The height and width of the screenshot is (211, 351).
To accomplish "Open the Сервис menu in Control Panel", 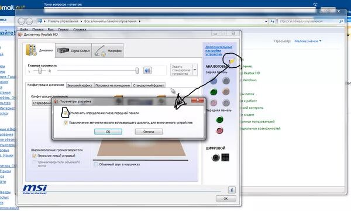I will 63,30.
